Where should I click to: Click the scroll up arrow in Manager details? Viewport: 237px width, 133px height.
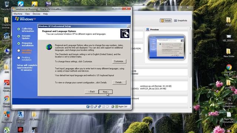(x=190, y=28)
